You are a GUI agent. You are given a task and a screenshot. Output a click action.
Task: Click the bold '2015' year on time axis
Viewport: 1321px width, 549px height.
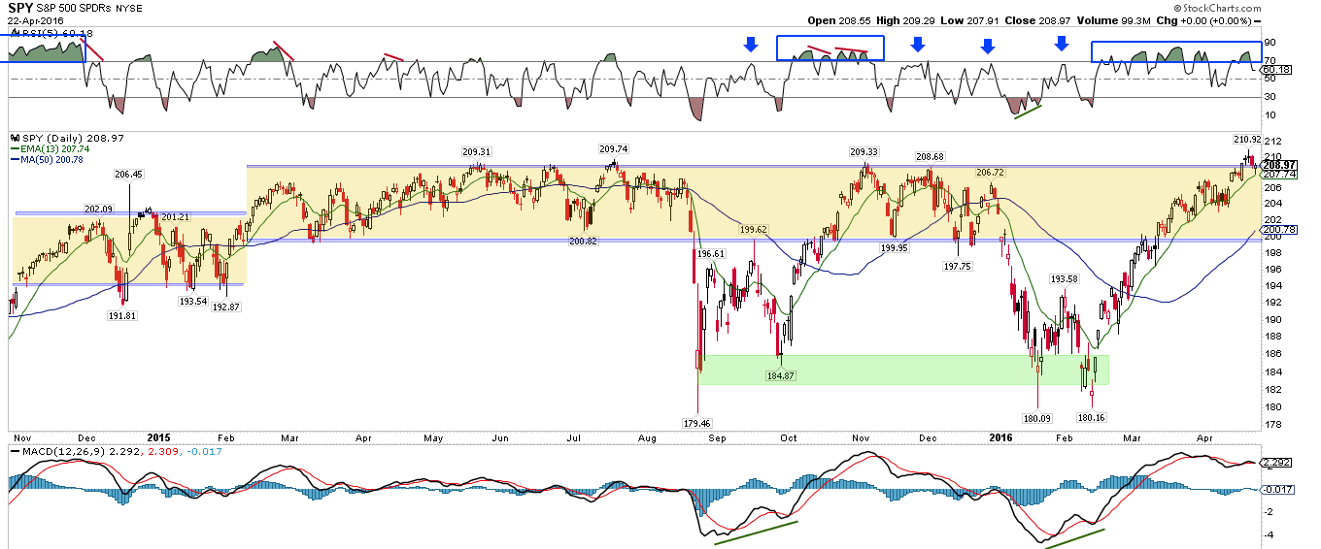tap(160, 437)
